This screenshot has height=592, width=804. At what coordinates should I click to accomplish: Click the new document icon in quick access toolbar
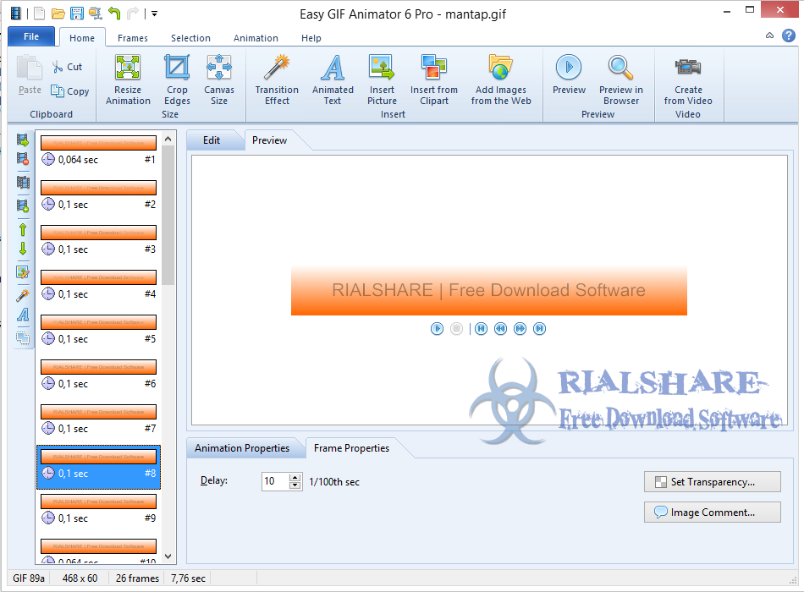(x=40, y=14)
